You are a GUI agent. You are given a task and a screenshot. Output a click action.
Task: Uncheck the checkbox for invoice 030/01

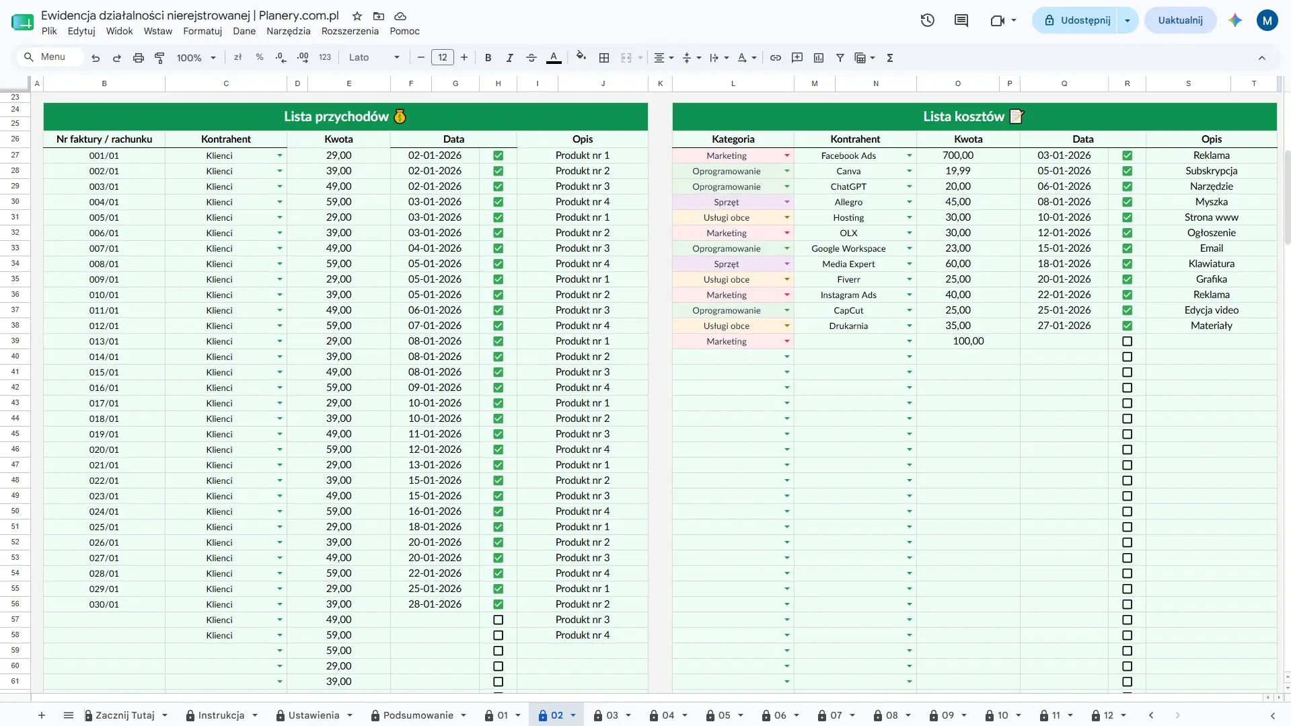pos(499,604)
